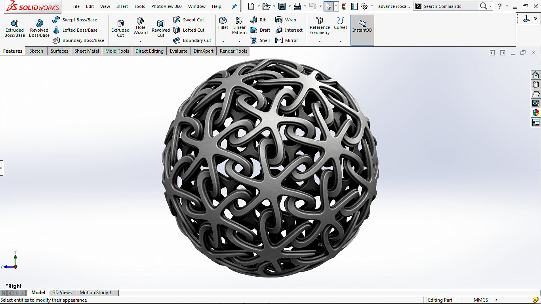Expand the New document dropdown arrow
This screenshot has width=541, height=304.
tap(259, 6)
